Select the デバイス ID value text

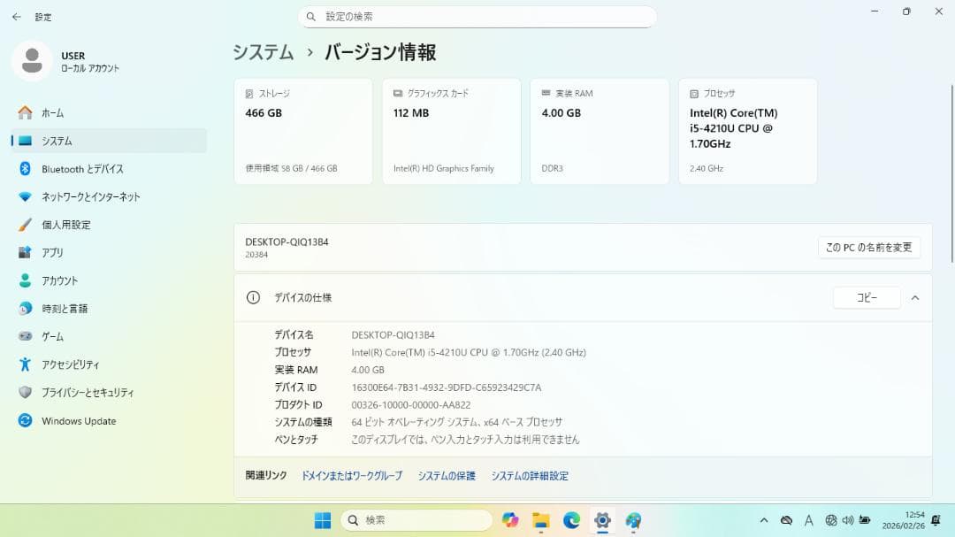pyautogui.click(x=447, y=387)
